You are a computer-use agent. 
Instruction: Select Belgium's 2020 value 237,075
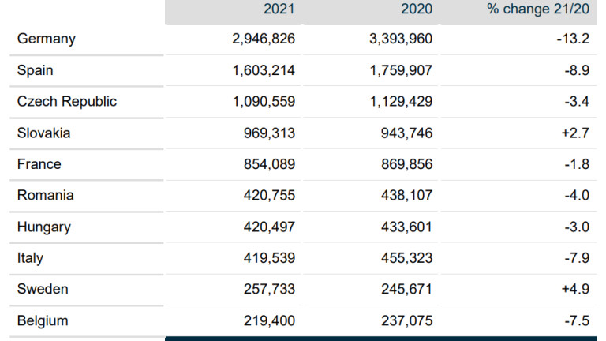coord(406,320)
